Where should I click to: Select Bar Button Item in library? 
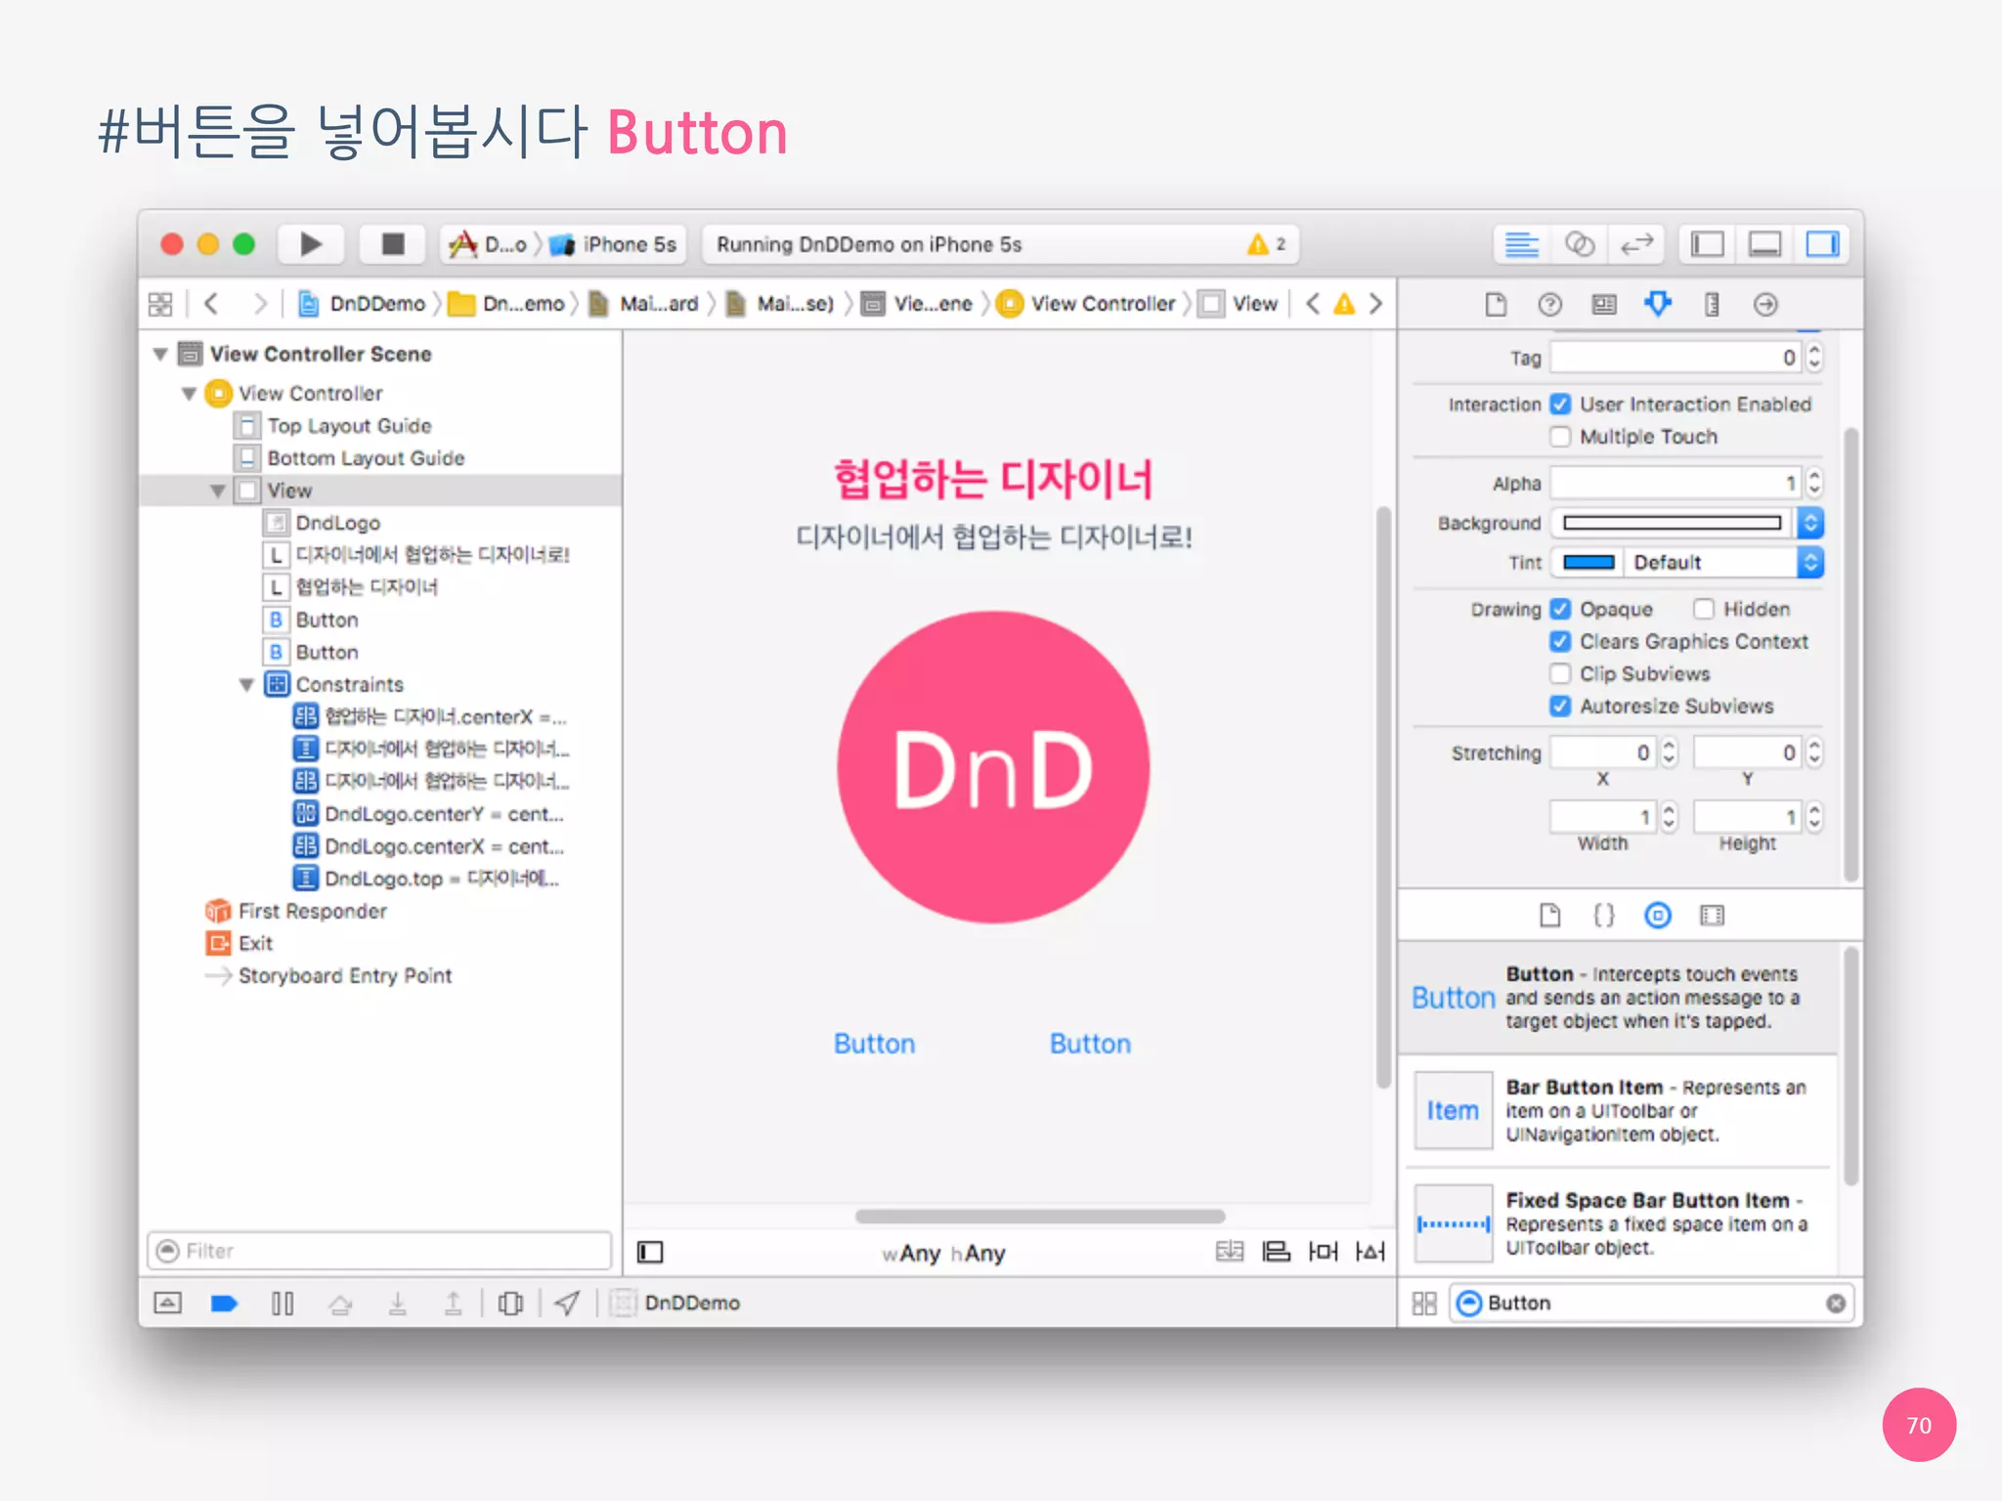(x=1619, y=1111)
